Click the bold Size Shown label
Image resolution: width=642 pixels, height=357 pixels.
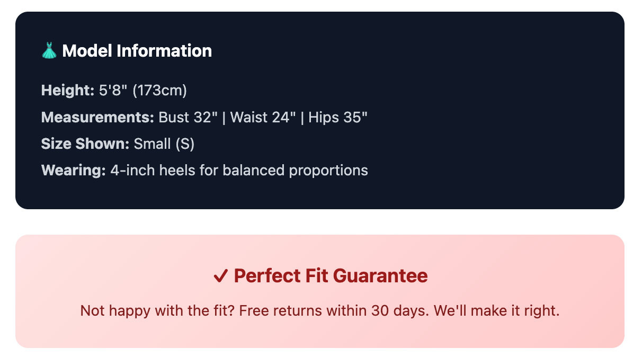(x=85, y=144)
